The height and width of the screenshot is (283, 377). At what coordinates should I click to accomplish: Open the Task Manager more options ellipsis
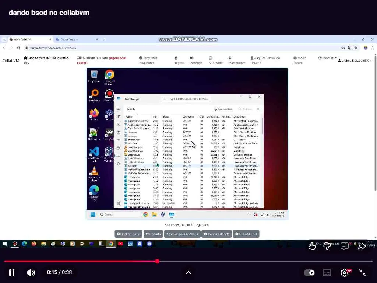[x=258, y=109]
